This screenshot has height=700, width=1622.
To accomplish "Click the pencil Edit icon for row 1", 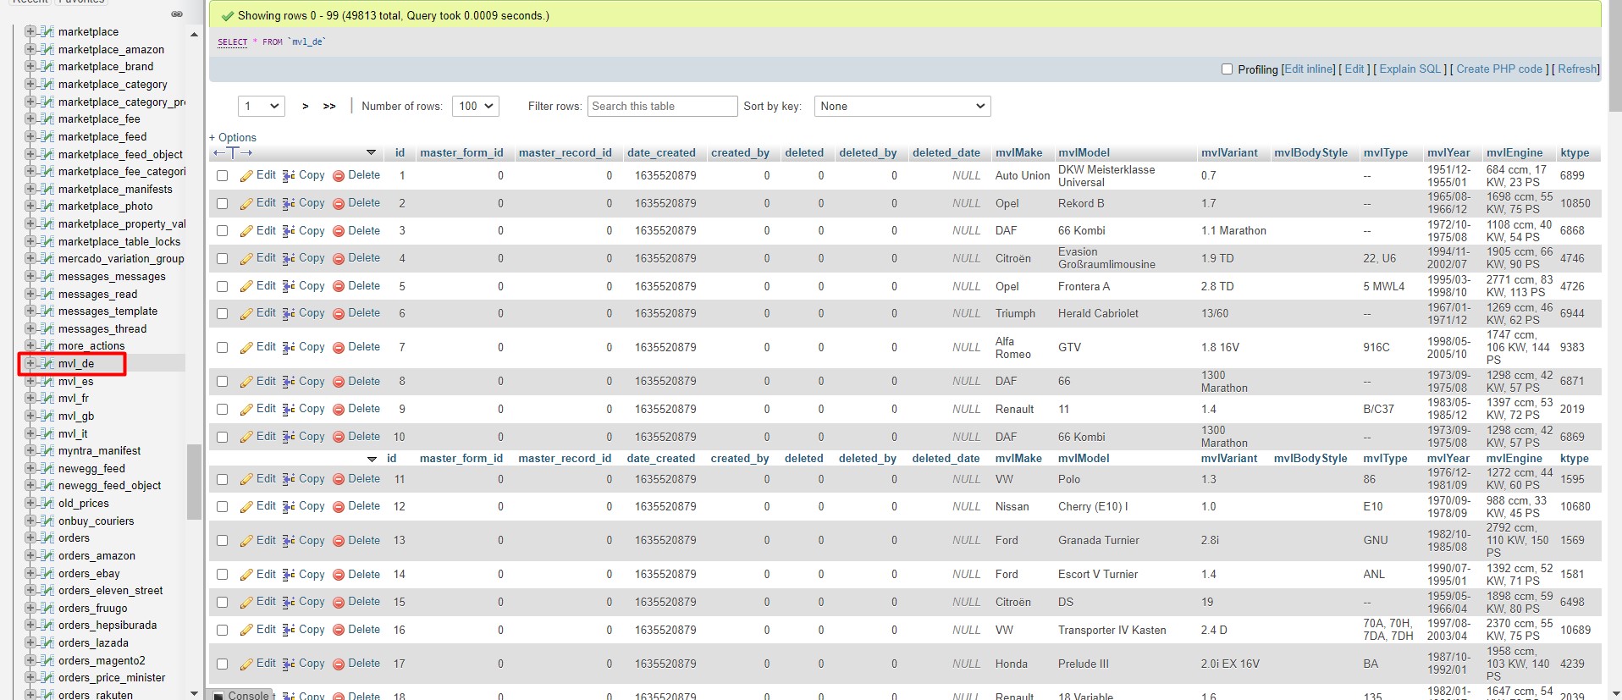I will coord(246,176).
